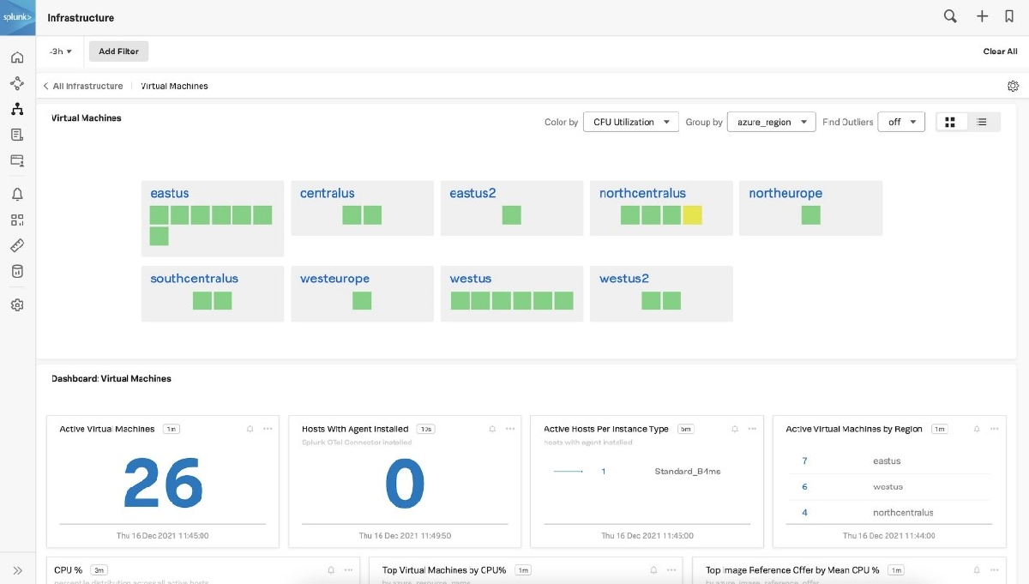The width and height of the screenshot is (1029, 584).
Task: Open the Dashboards grid icon in sidebar
Action: click(x=17, y=220)
